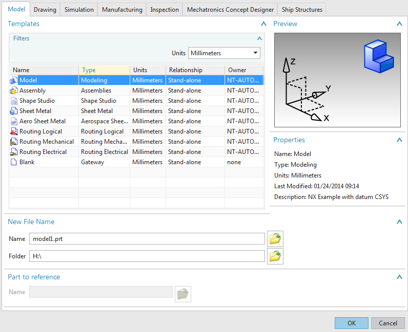
Task: Sort by the Units column header
Action: tap(148, 70)
